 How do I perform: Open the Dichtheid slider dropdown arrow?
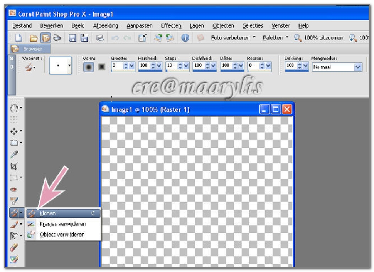pos(214,66)
